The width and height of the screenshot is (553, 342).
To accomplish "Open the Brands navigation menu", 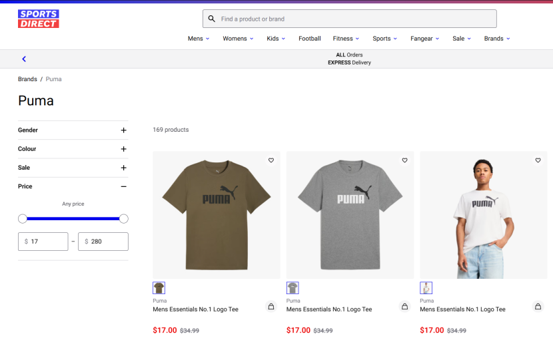I will (x=497, y=39).
